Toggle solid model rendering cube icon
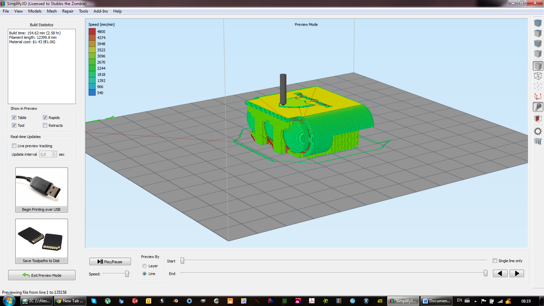The height and width of the screenshot is (306, 544). [x=538, y=66]
